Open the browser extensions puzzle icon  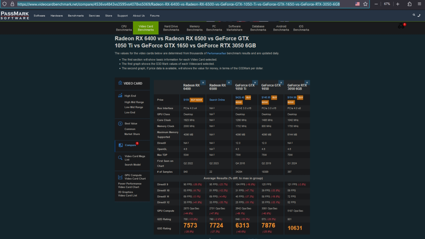click(409, 4)
